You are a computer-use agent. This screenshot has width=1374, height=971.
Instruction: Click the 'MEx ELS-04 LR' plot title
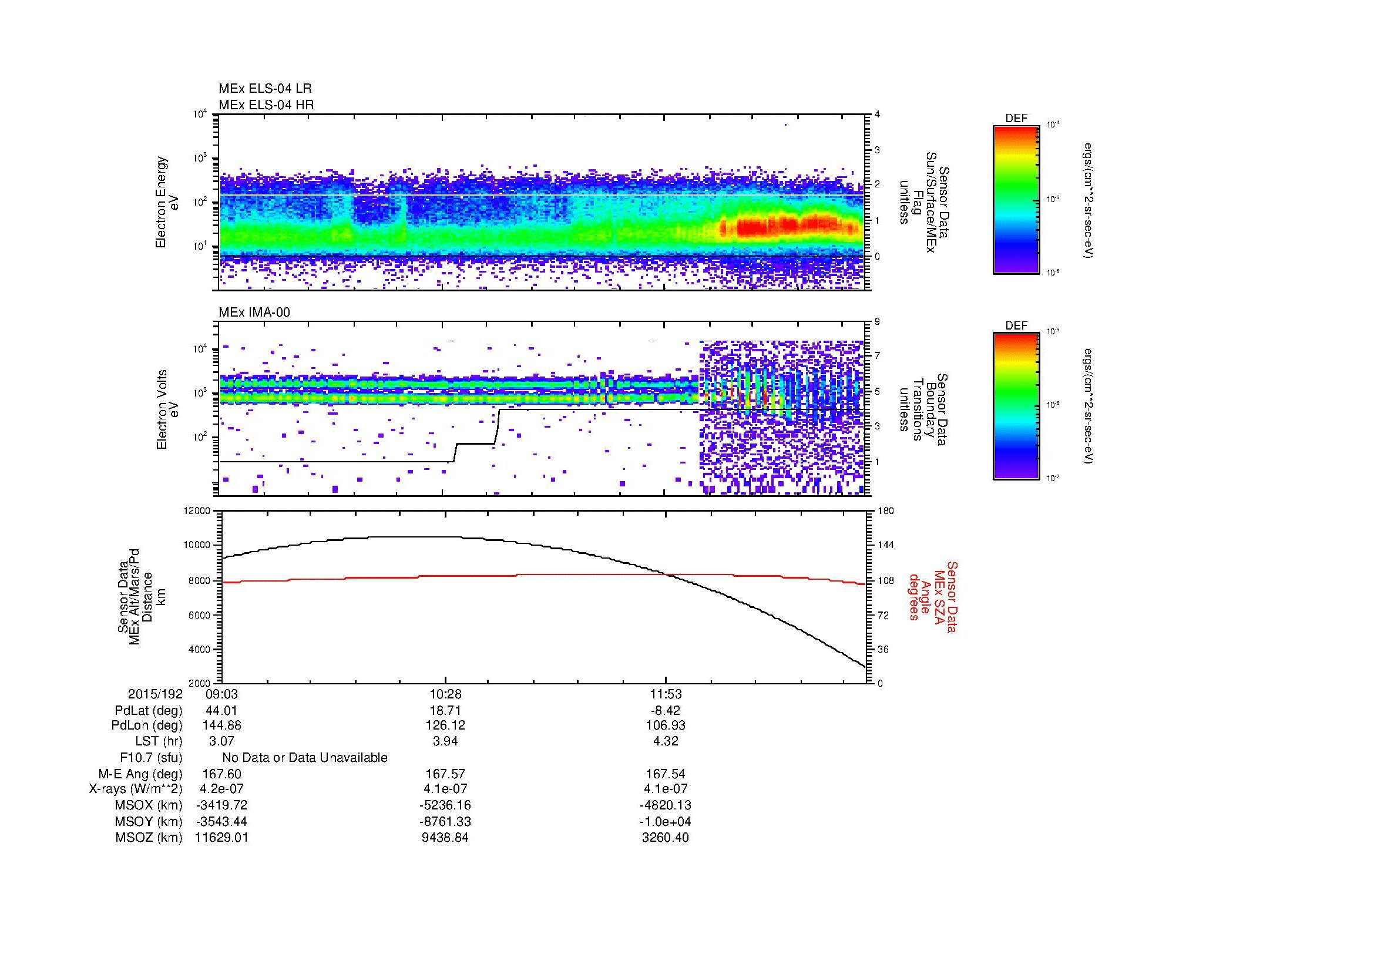point(265,89)
